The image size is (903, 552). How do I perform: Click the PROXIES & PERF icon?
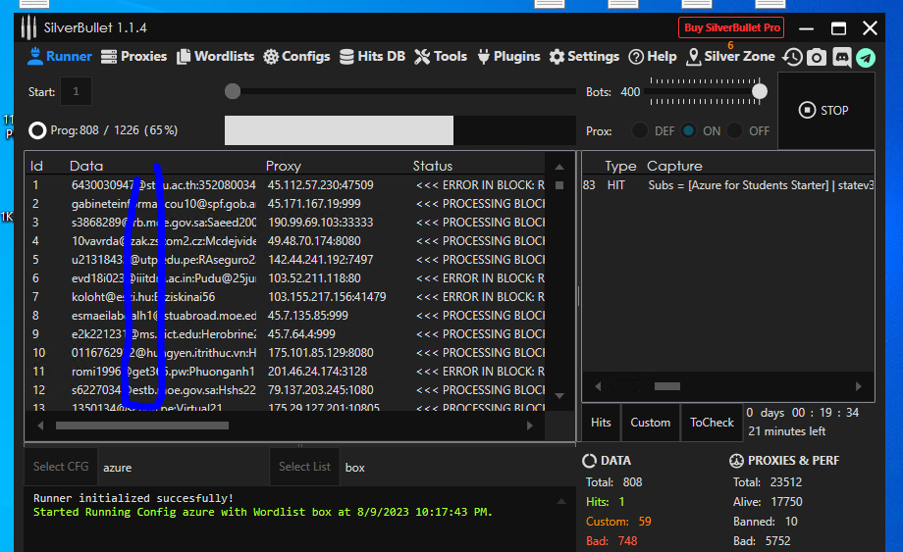[x=736, y=461]
